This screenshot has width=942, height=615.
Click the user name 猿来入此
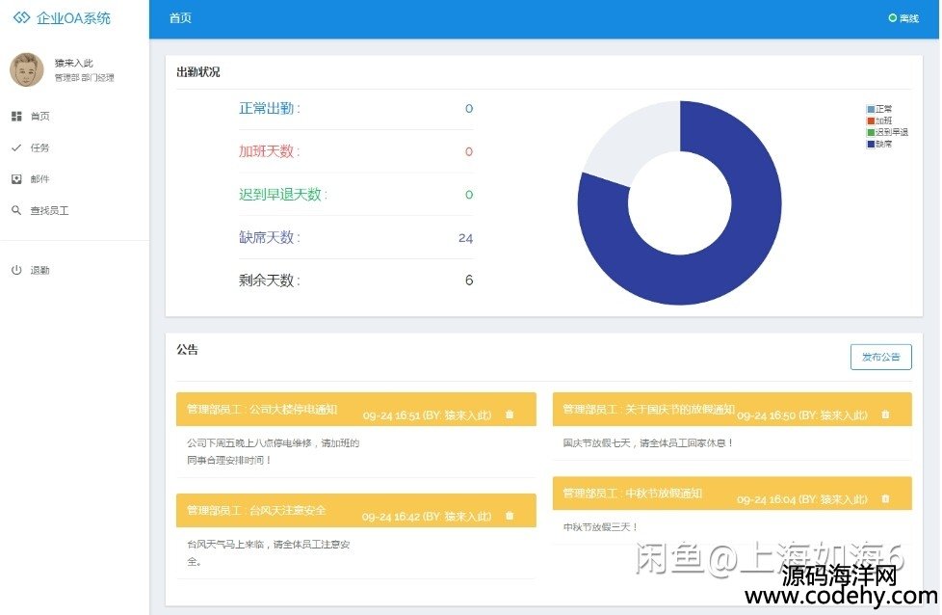point(74,63)
